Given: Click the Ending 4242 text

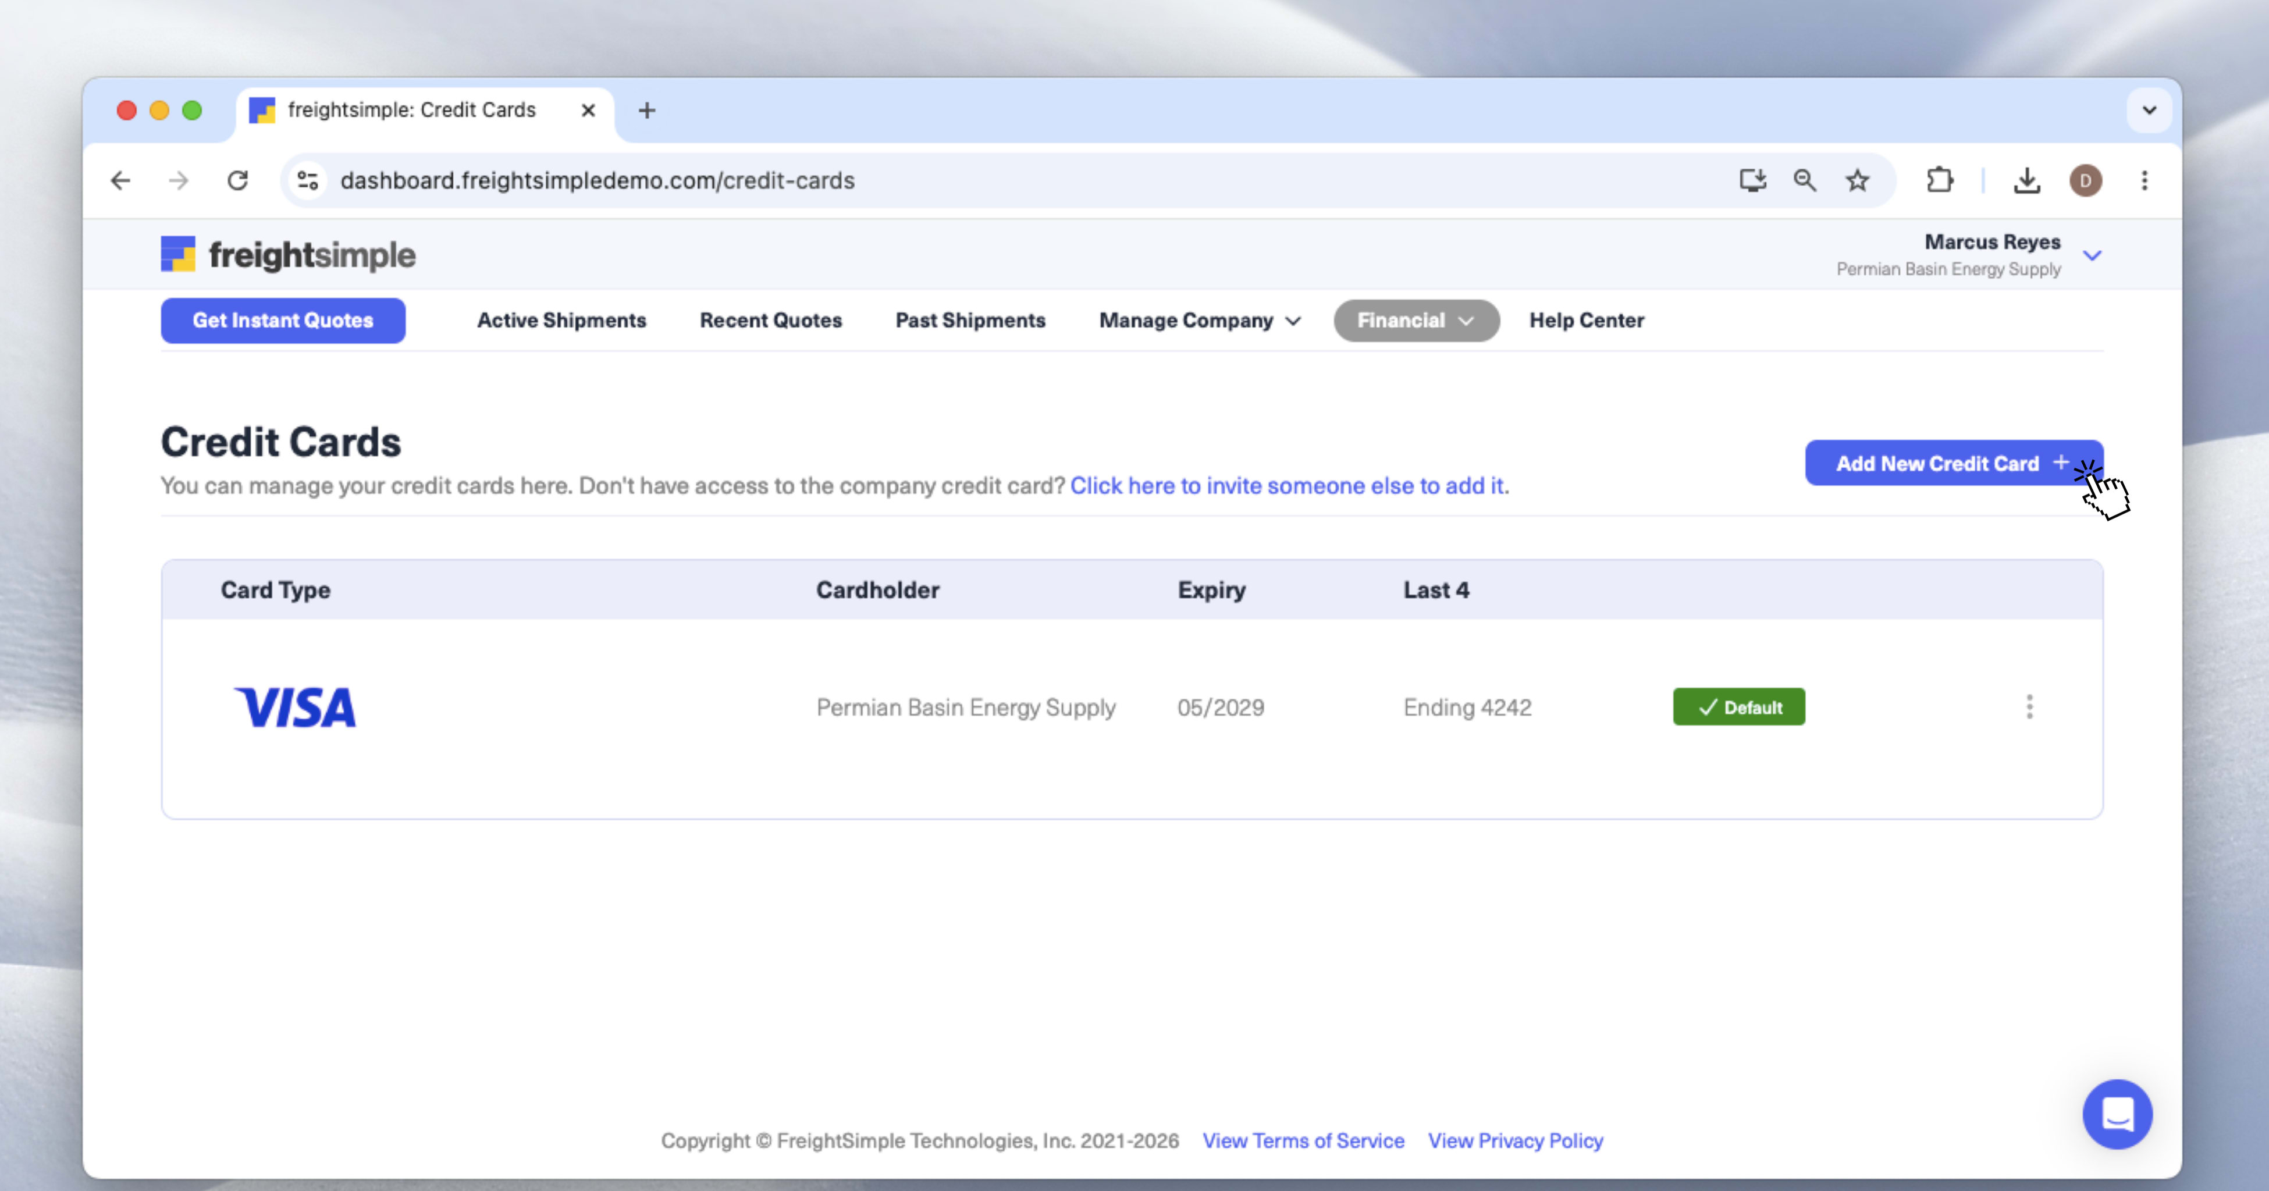Looking at the screenshot, I should 1467,708.
